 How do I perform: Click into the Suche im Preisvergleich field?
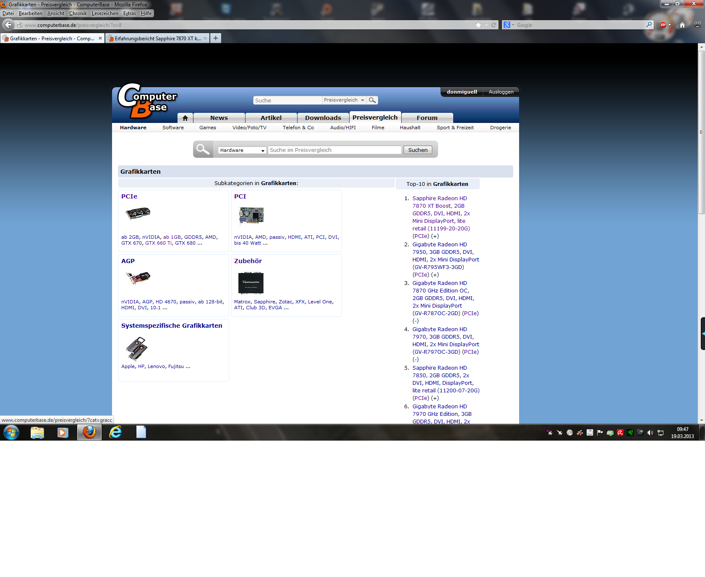coord(335,150)
